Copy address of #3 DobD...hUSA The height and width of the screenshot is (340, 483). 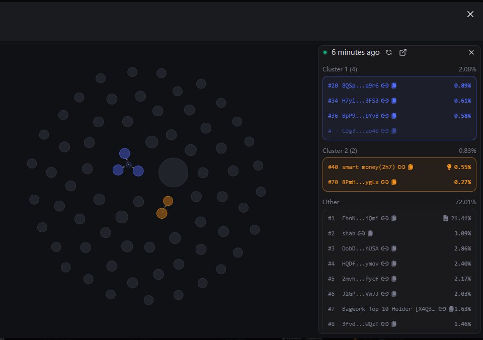(394, 248)
